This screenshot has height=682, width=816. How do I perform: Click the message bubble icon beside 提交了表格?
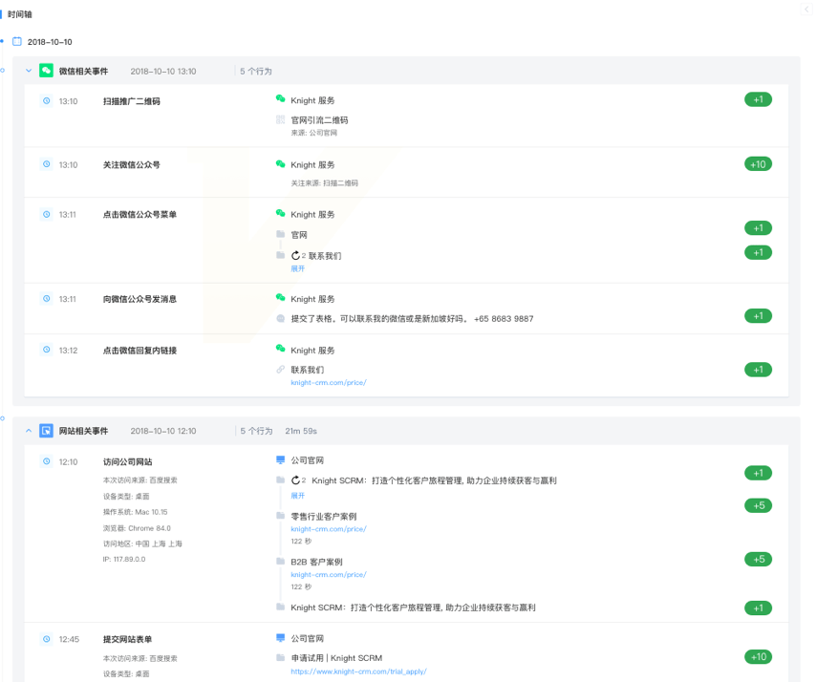pos(281,318)
